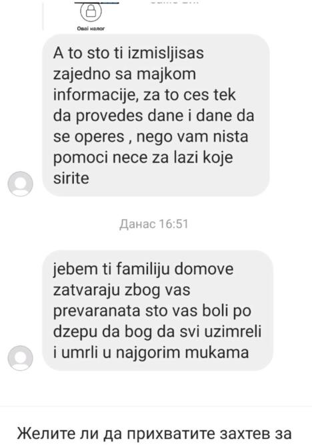The image size is (312, 445).
Task: Tap the word 'informacije' in first message
Action: pos(95,95)
